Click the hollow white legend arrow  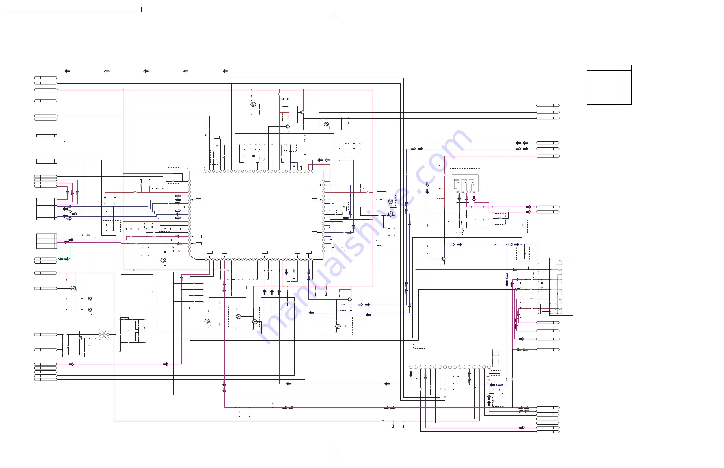106,71
